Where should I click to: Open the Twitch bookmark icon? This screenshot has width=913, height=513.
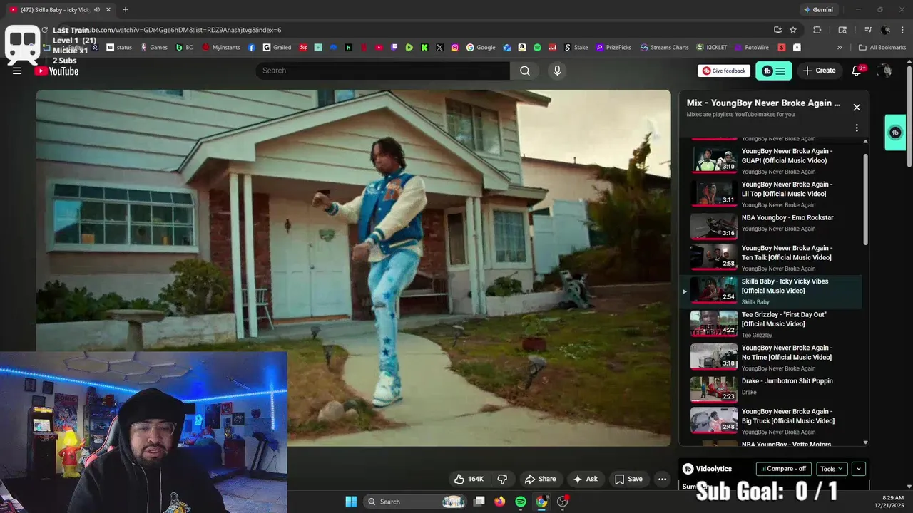[394, 48]
